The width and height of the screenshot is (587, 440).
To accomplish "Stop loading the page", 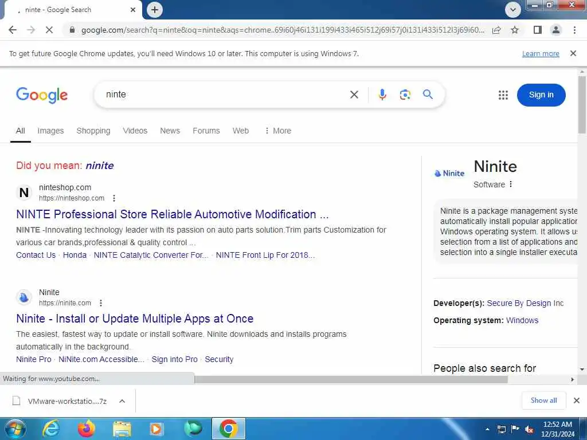I will click(x=49, y=30).
